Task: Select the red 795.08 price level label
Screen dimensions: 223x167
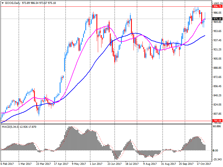Action: tap(217, 121)
